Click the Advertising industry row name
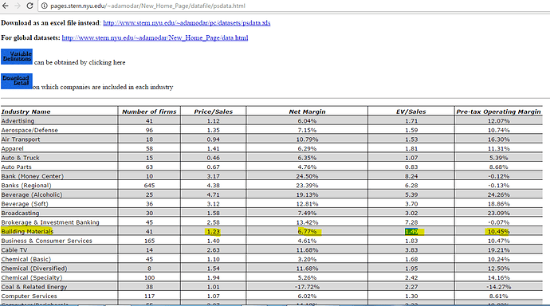 (x=18, y=121)
